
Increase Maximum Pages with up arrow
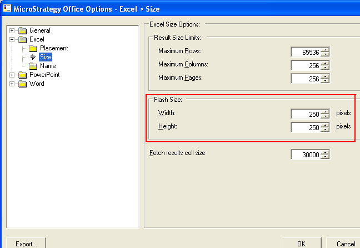(325, 76)
